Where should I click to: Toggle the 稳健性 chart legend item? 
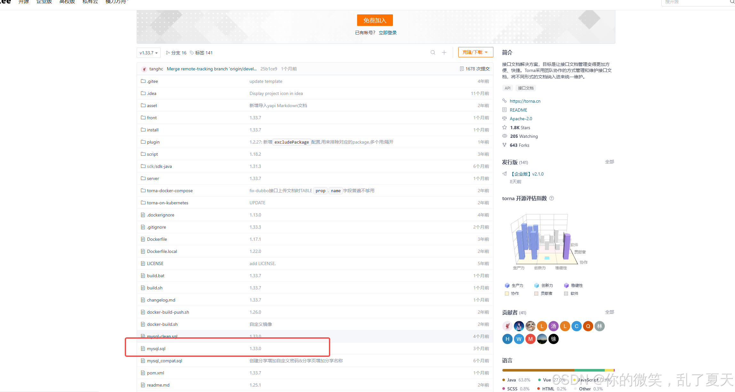(x=573, y=285)
